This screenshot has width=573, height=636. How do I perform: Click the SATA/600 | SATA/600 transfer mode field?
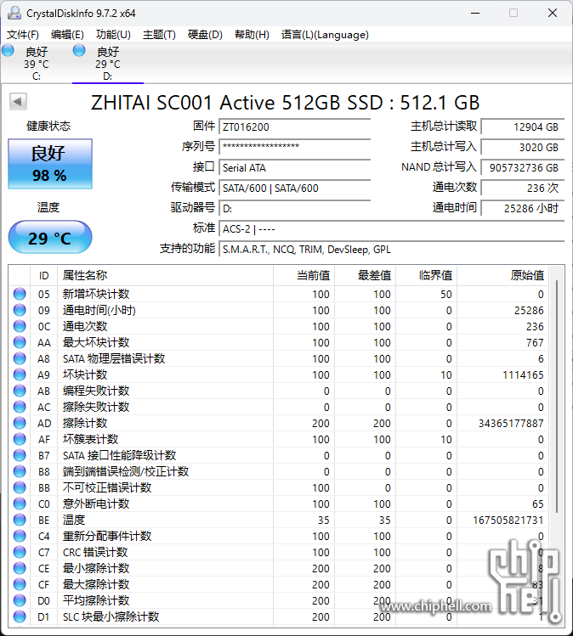pyautogui.click(x=295, y=188)
